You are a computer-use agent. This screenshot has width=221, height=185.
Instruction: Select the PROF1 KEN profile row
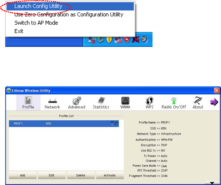tap(64, 124)
